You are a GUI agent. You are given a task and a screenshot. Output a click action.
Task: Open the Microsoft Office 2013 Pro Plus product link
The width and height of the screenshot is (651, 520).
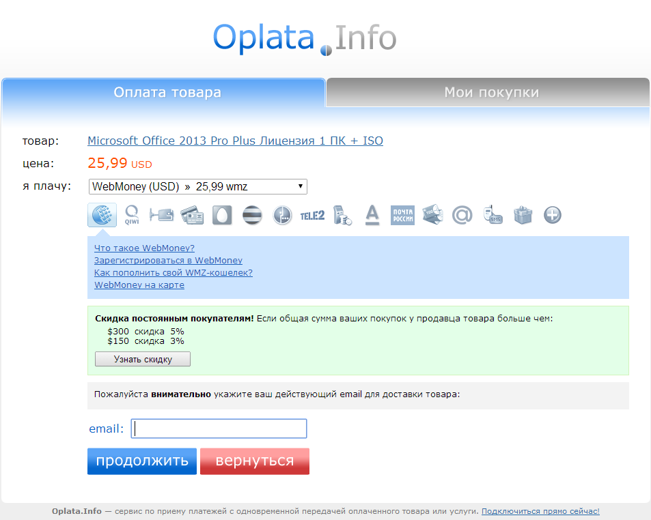pos(235,141)
